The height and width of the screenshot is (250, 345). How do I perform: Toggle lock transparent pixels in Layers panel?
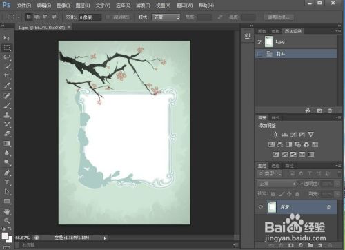(273, 194)
